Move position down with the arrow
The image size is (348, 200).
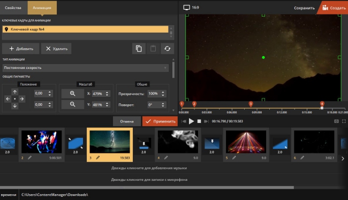tap(14, 106)
